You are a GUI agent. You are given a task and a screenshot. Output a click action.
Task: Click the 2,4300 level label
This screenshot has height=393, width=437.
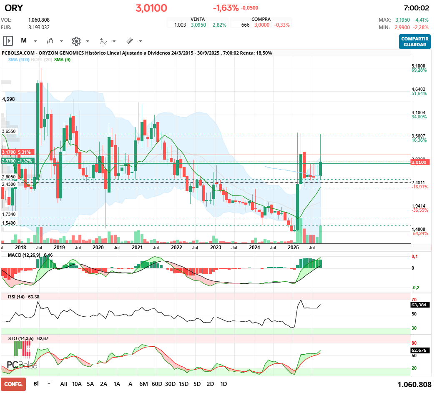click(9, 184)
